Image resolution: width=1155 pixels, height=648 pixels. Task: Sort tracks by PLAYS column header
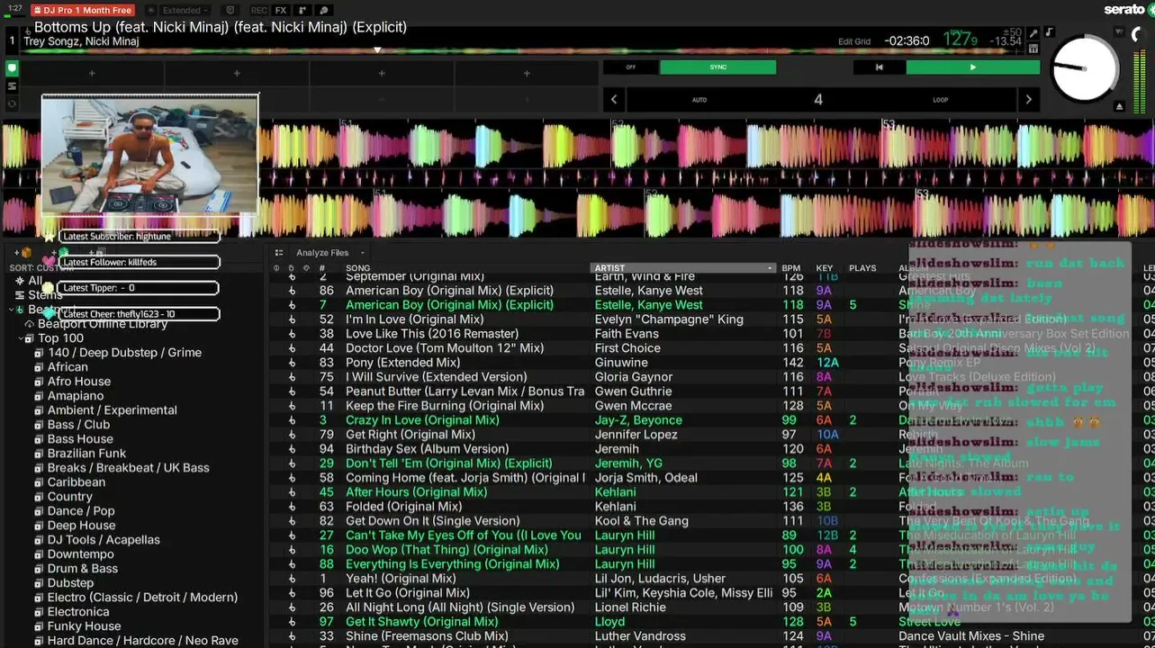pyautogui.click(x=862, y=268)
